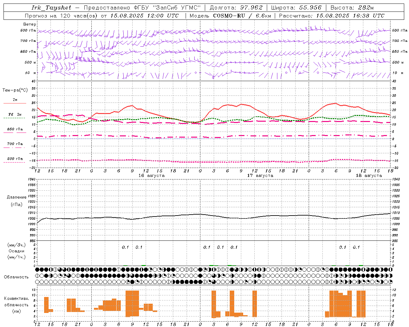Click the Ветер section label
Screen dimensions: 409x327
[30, 24]
